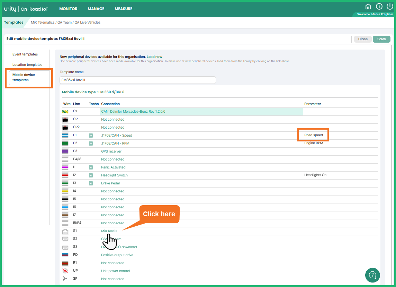Click the F1 blue wire icon
Image resolution: width=396 pixels, height=287 pixels.
tap(65, 135)
